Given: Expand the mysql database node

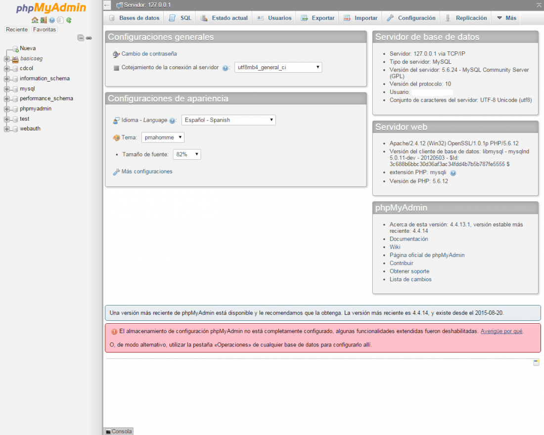Looking at the screenshot, I should (6, 89).
